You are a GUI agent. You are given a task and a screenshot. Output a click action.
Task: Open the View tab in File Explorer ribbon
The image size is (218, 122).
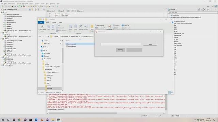60,22
